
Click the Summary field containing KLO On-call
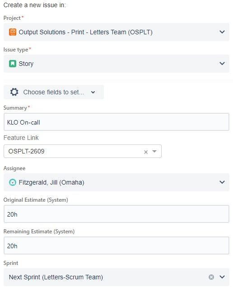[x=116, y=122]
